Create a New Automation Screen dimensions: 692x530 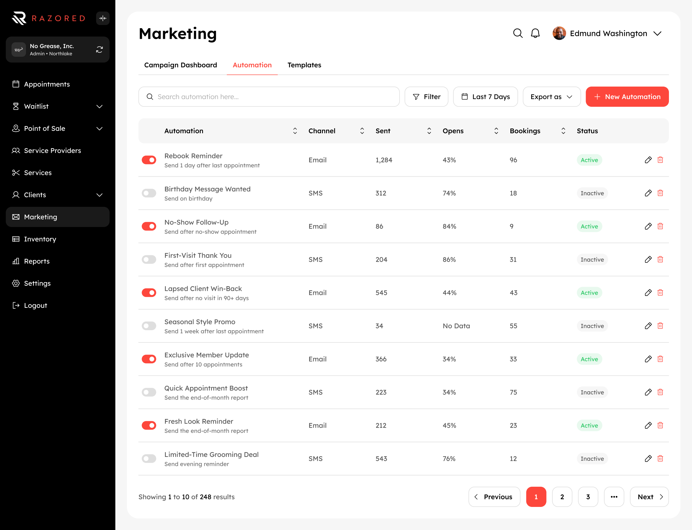[x=627, y=97]
